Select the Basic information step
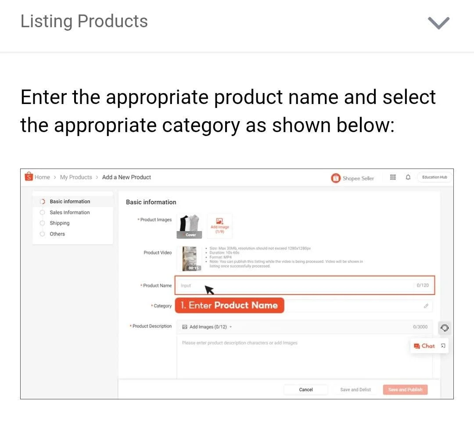The height and width of the screenshot is (427, 474). point(69,201)
